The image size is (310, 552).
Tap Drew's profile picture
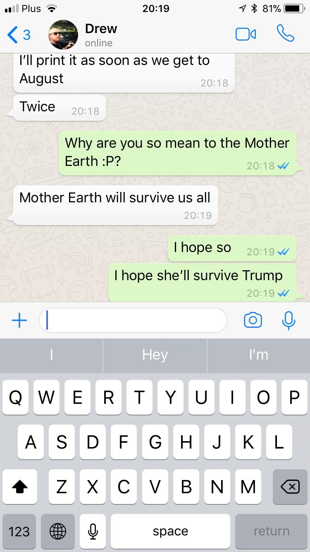[x=63, y=35]
